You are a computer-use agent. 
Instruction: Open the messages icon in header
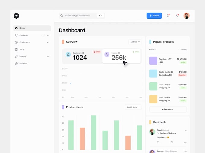[x=168, y=16]
